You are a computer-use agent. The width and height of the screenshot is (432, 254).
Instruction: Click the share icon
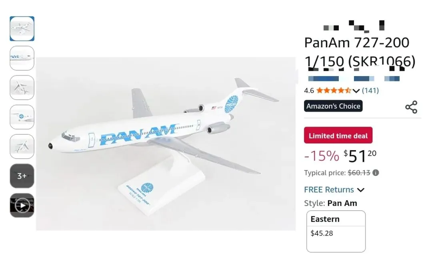click(411, 107)
